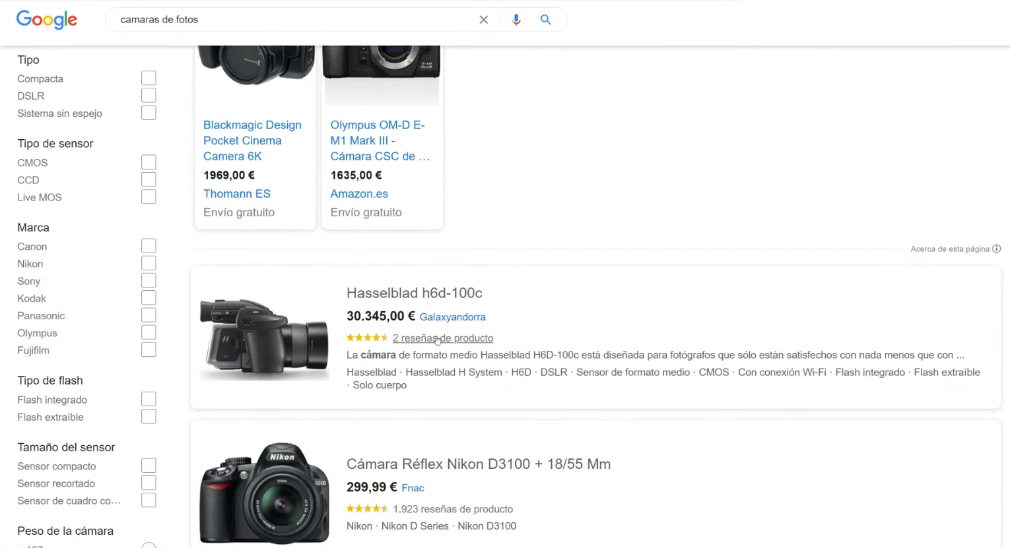Click the Tipo de flash heading
The image size is (1010, 548).
click(50, 381)
